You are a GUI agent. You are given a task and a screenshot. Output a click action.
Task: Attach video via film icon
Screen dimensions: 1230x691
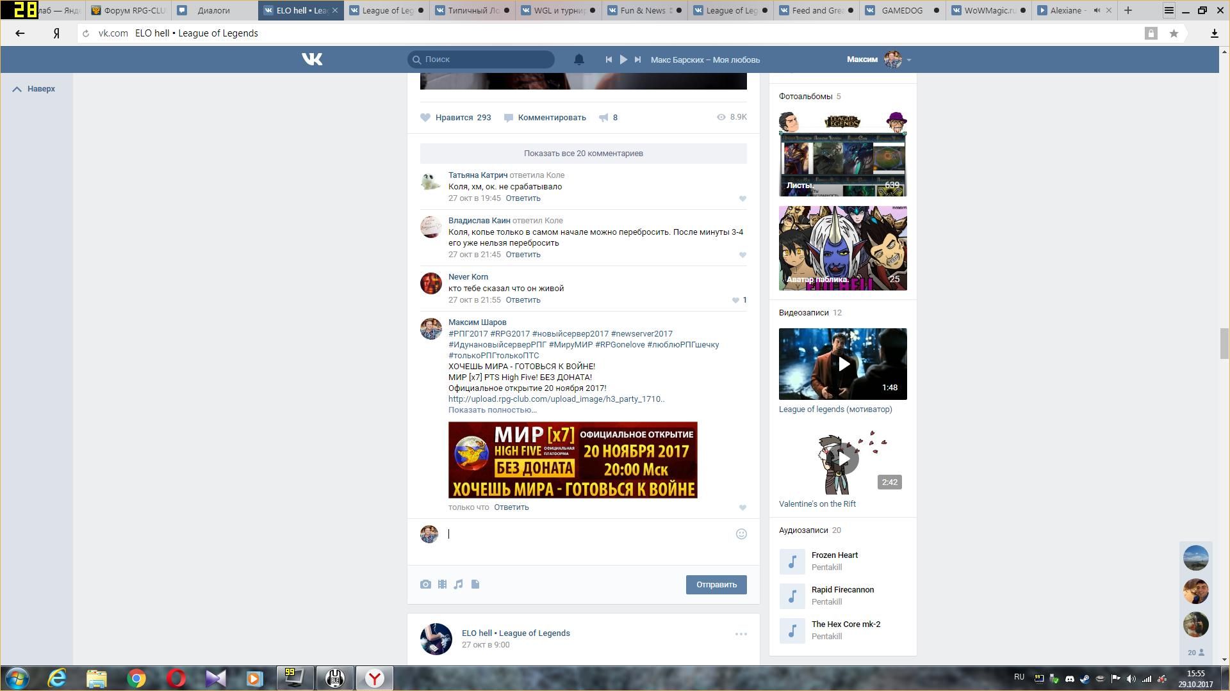coord(442,584)
